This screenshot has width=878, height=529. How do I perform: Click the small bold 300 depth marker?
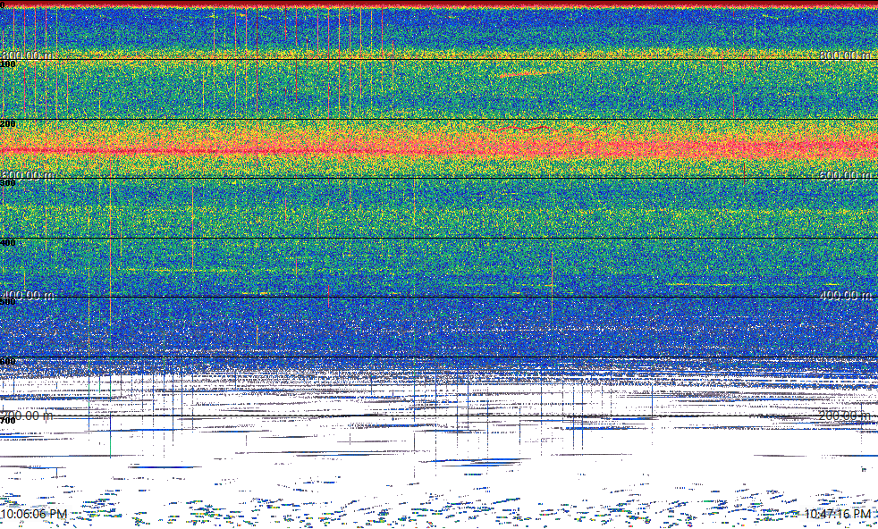point(8,183)
